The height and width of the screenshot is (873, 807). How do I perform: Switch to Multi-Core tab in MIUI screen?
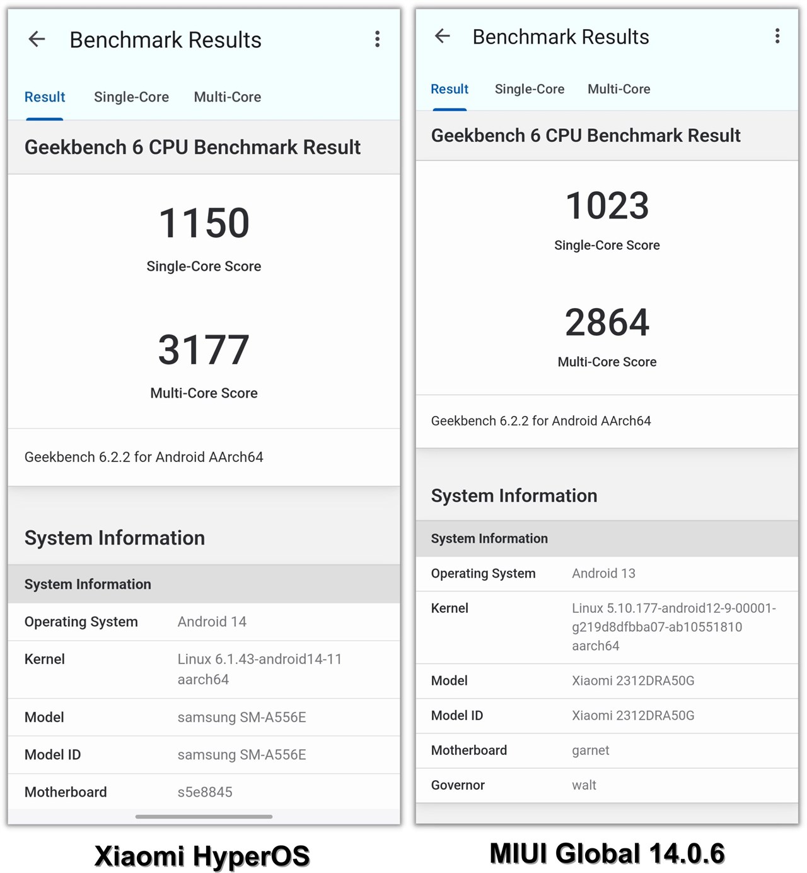point(619,89)
